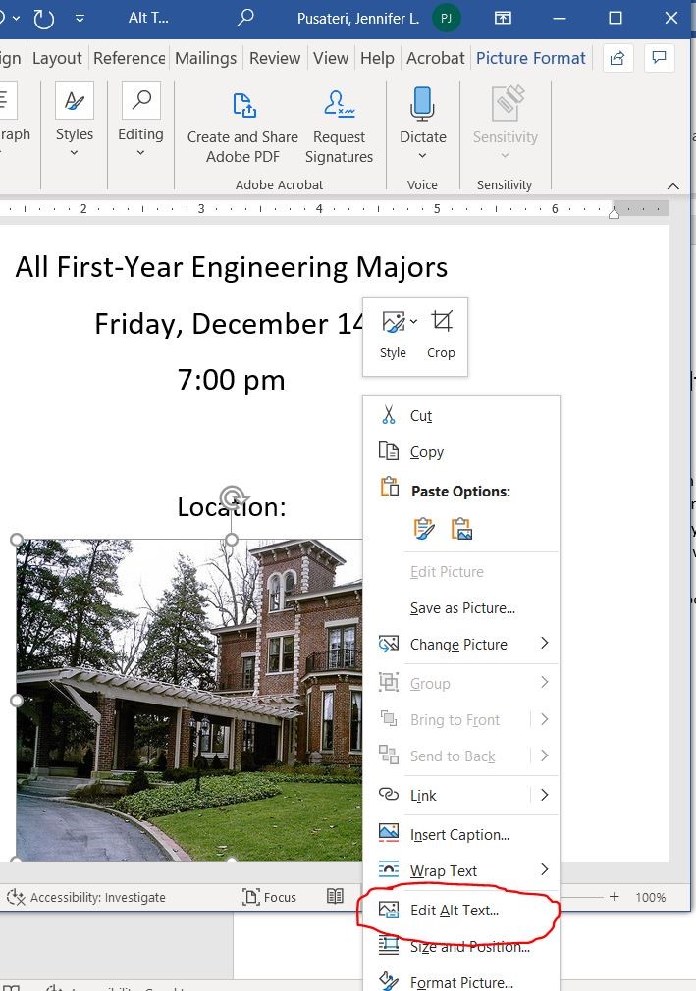Screen dimensions: 696x991
Task: Open the Styles gallery icon
Action: pos(75,101)
